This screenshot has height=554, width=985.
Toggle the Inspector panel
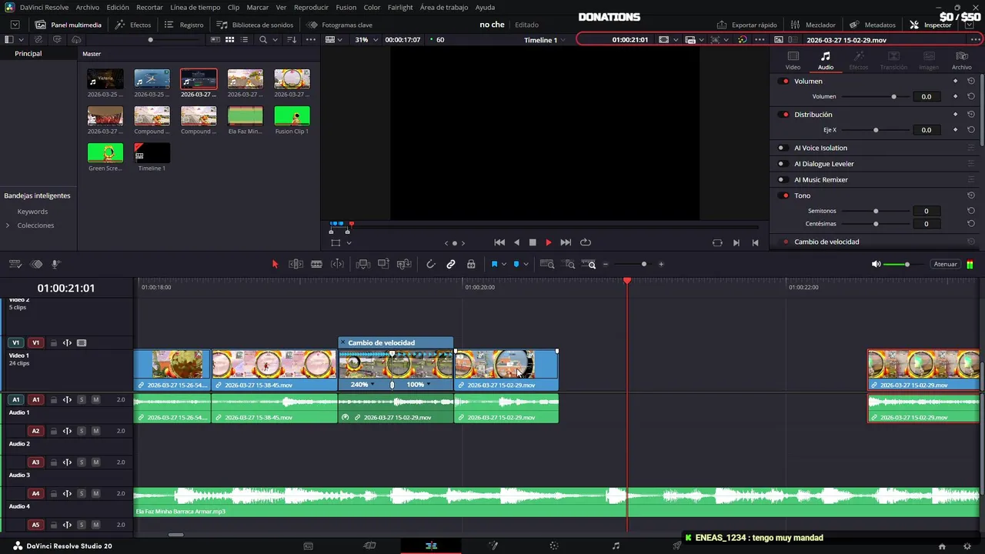tap(930, 25)
